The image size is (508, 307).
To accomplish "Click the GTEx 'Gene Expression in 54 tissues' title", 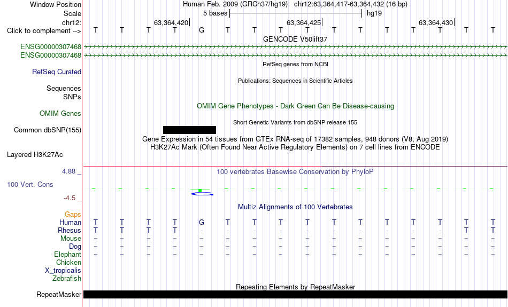I will 295,139.
